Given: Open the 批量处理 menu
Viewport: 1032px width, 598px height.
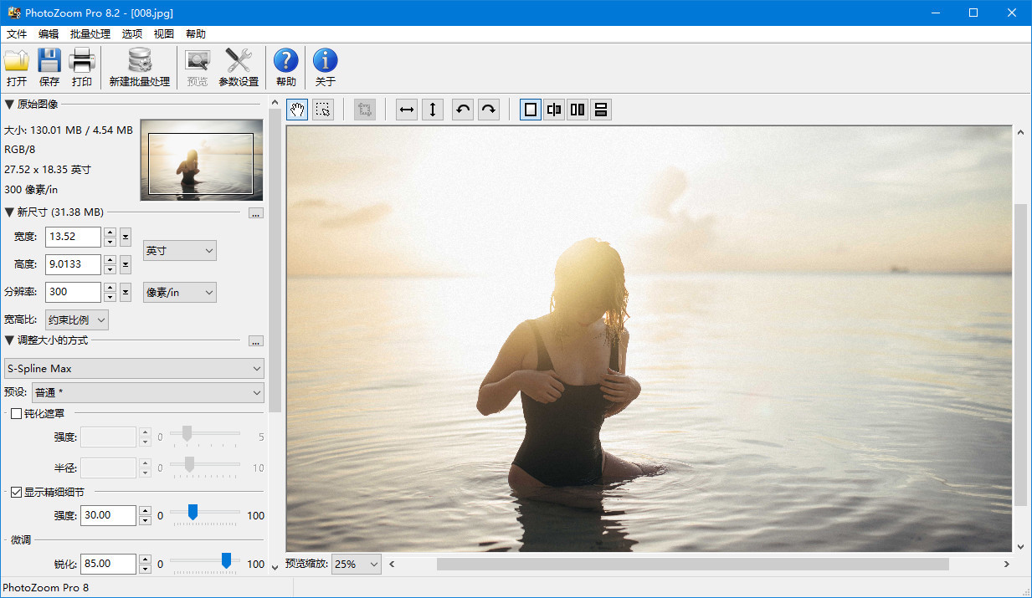Looking at the screenshot, I should [90, 34].
